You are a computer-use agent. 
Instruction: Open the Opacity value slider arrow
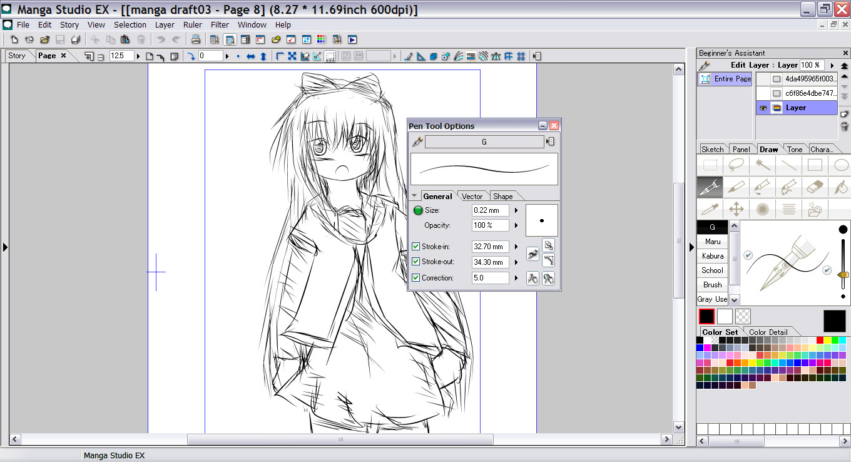pyautogui.click(x=516, y=225)
